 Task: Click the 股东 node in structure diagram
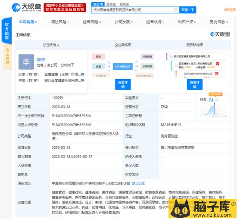[98, 57]
